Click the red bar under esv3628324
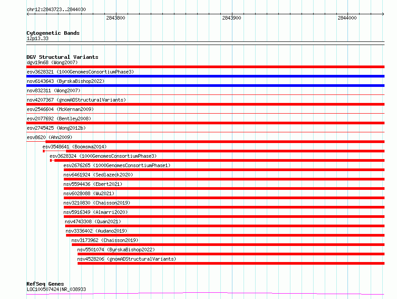397x299 pixels. 219,160
